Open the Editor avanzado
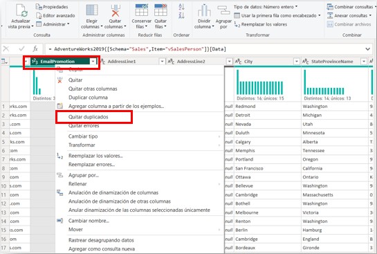 coord(55,15)
